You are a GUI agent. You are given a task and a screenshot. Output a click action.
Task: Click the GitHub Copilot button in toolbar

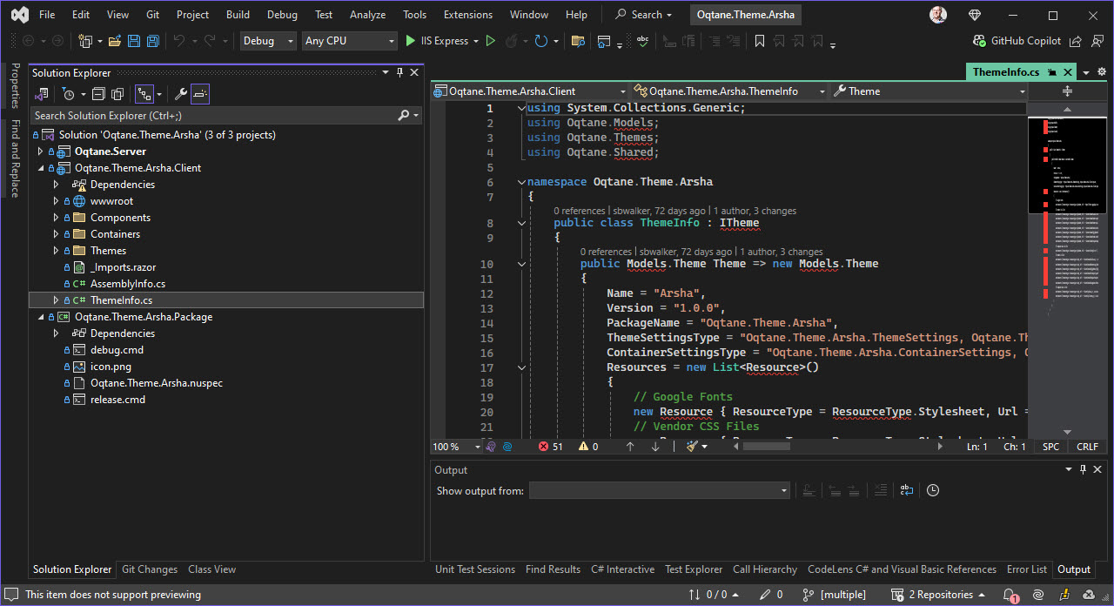click(1024, 40)
